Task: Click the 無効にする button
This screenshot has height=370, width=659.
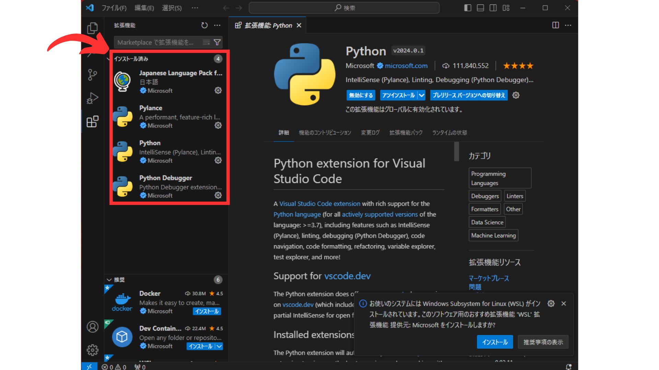Action: click(361, 95)
